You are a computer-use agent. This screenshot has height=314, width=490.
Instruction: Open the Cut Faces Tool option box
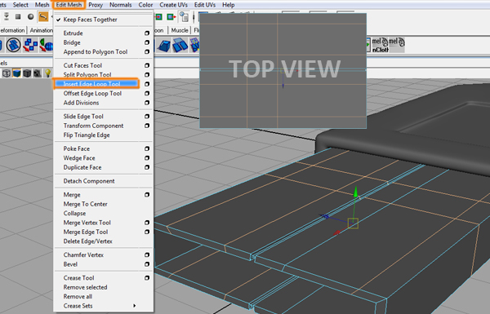[147, 65]
